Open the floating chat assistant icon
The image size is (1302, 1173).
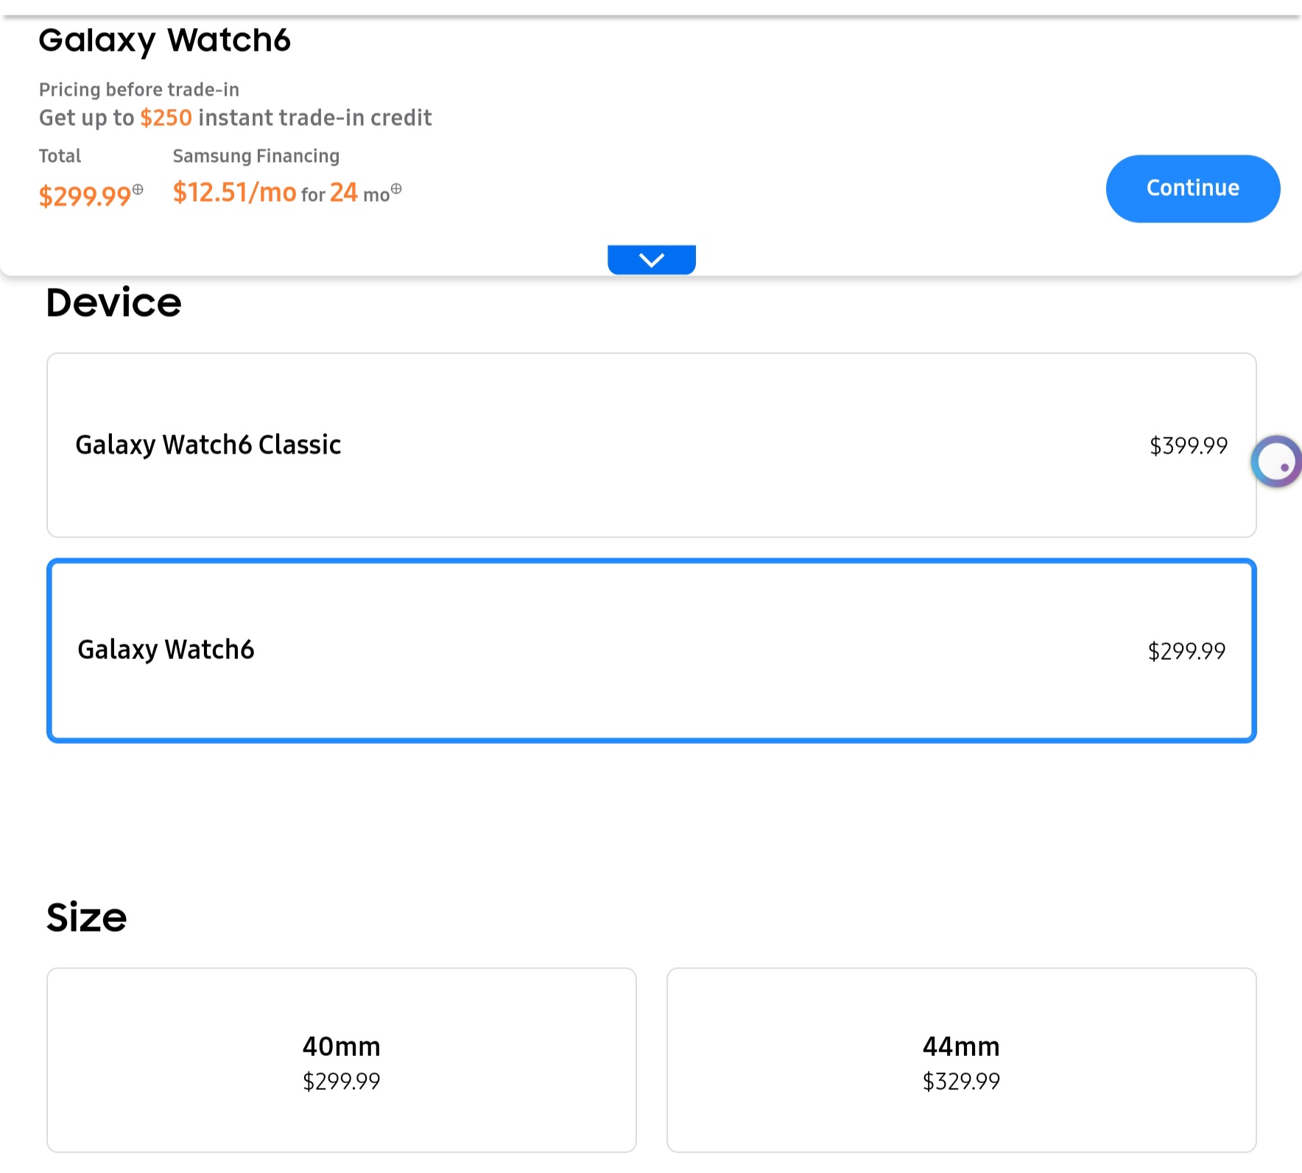pos(1278,462)
